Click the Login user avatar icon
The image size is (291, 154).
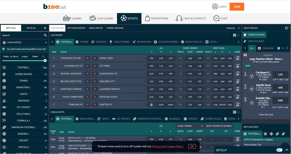[x=215, y=6]
